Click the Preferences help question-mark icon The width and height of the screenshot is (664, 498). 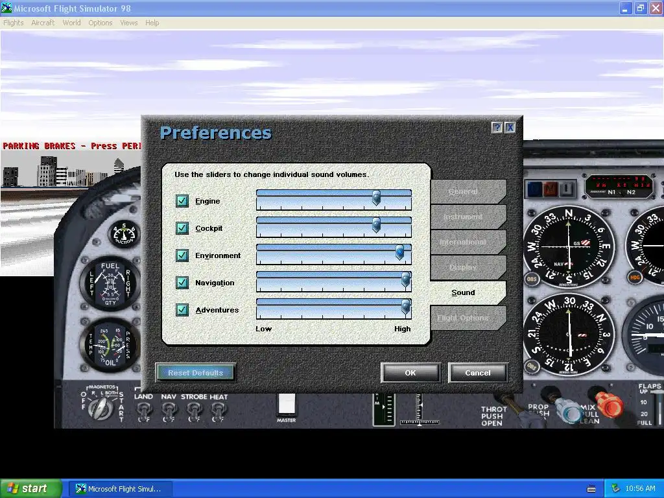(497, 128)
